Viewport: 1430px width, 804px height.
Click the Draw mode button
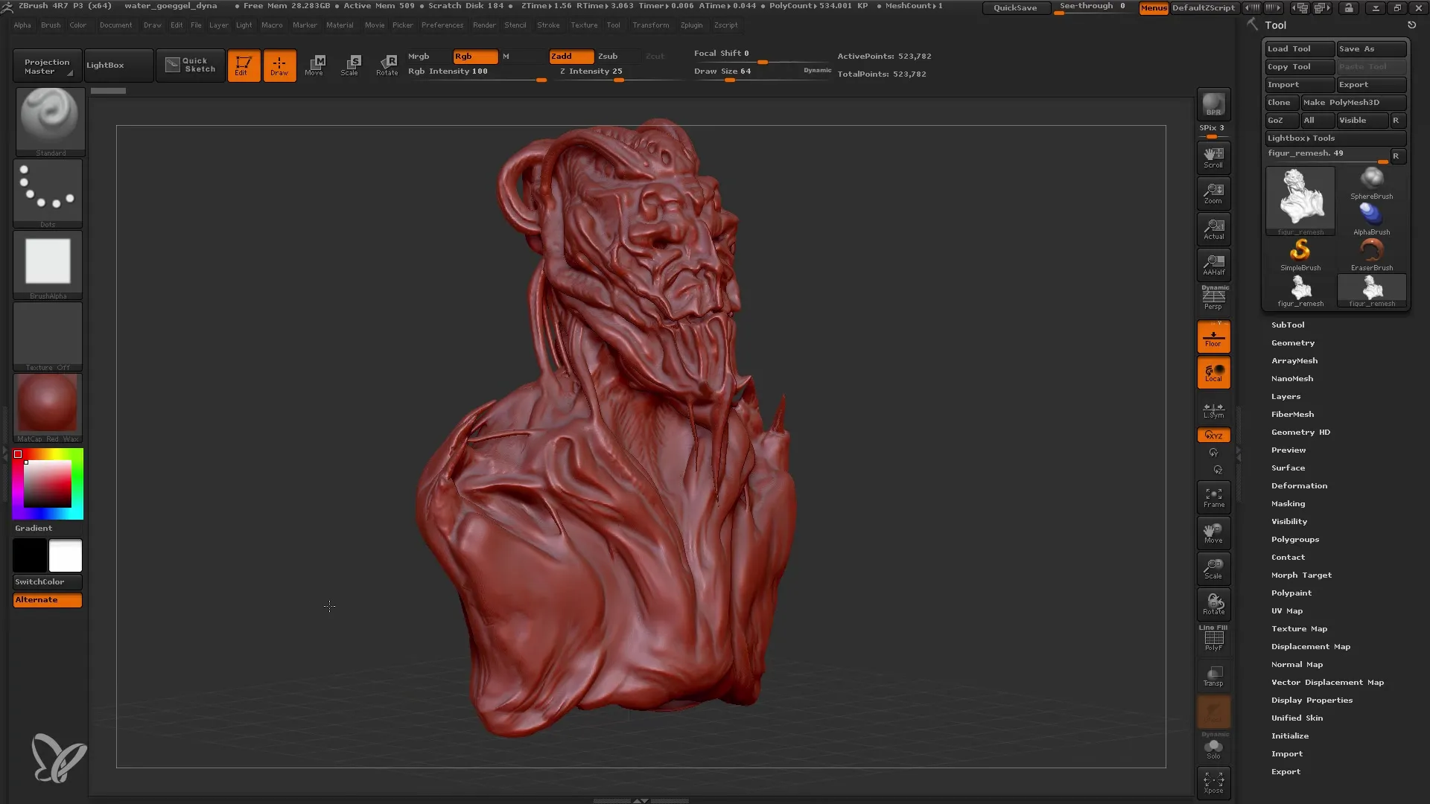(x=279, y=64)
